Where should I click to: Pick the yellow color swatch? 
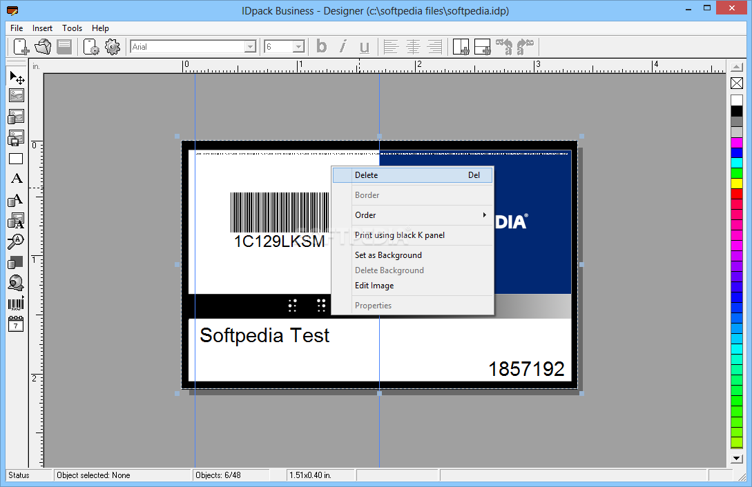(x=737, y=183)
